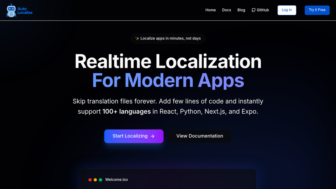Click the red dot in the code window
The image size is (336, 189).
(x=90, y=180)
